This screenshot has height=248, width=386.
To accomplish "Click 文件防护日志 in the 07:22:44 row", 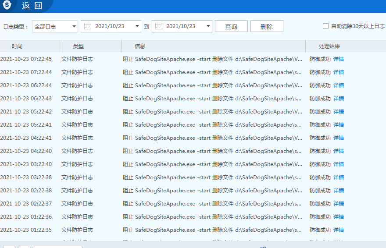I will click(x=77, y=72).
